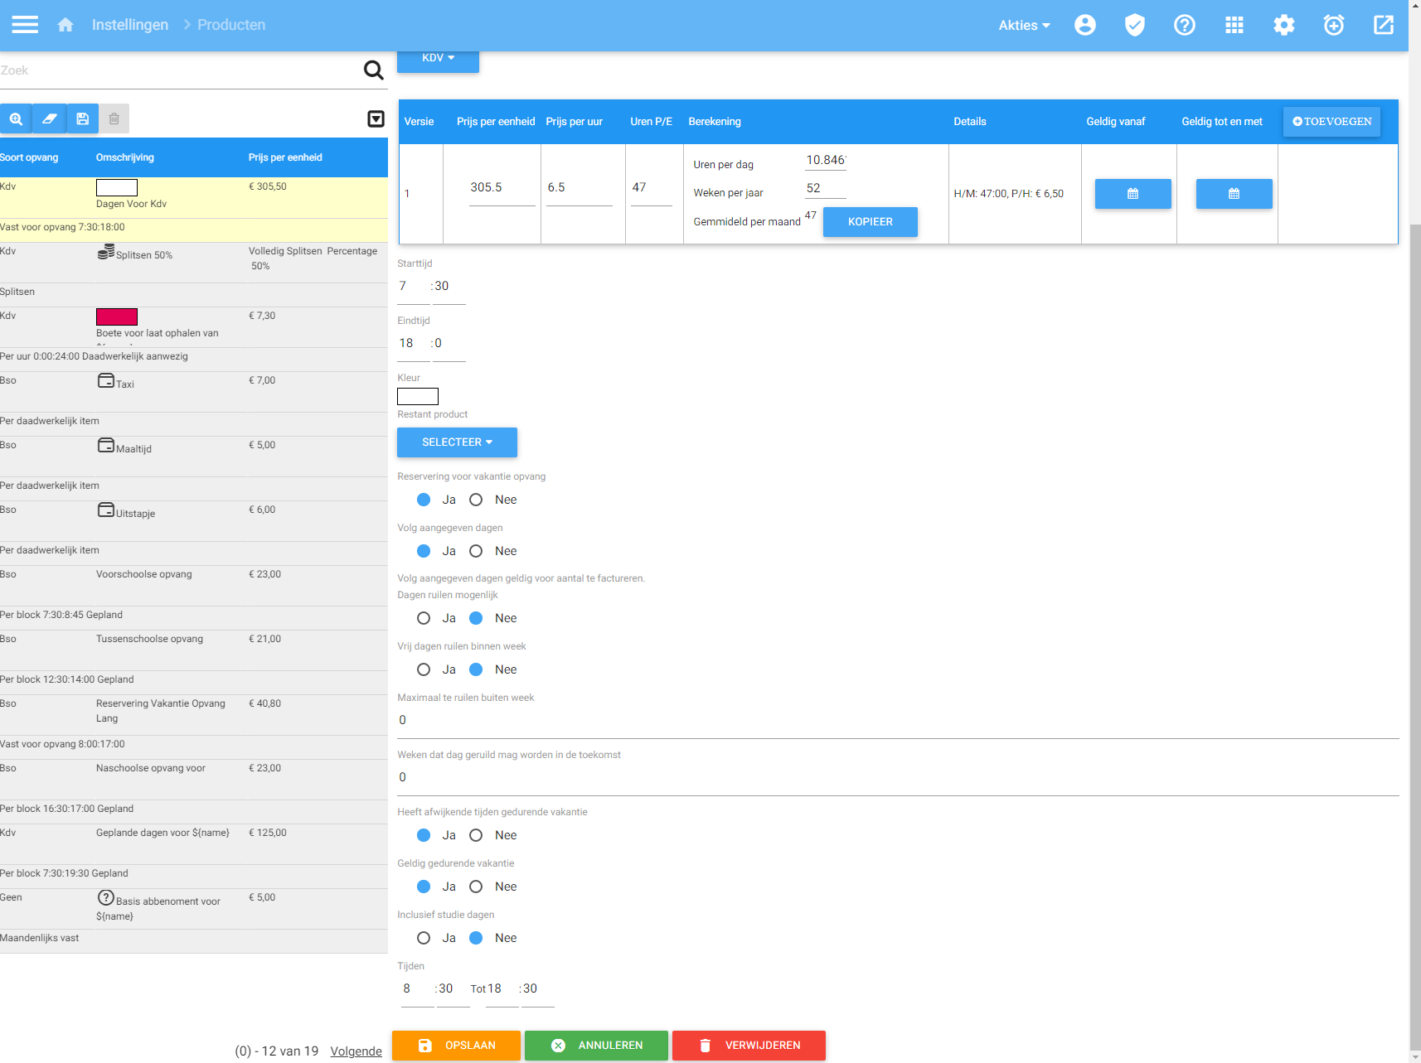Open the Kleur color swatch
The image size is (1421, 1063).
pyautogui.click(x=418, y=396)
